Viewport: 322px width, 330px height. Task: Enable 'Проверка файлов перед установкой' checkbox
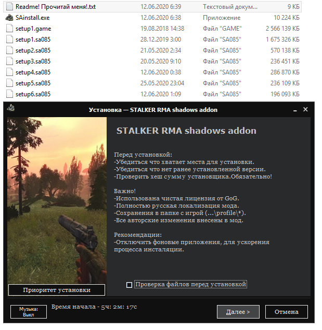[x=129, y=285]
